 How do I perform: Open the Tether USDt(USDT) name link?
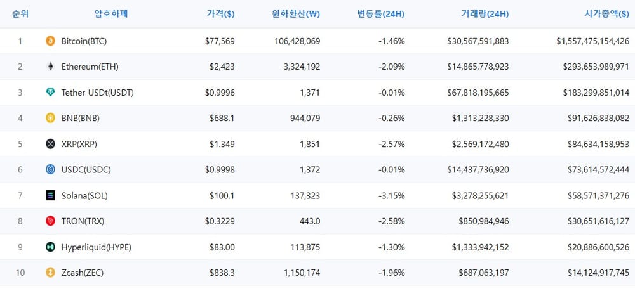[98, 93]
